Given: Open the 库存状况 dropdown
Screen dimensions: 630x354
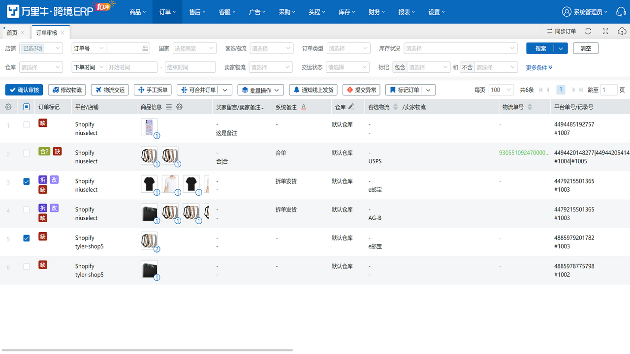Looking at the screenshot, I should coord(461,48).
